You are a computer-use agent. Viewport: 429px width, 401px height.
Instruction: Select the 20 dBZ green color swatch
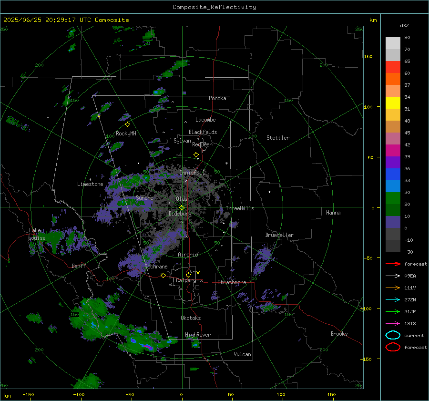pos(393,210)
